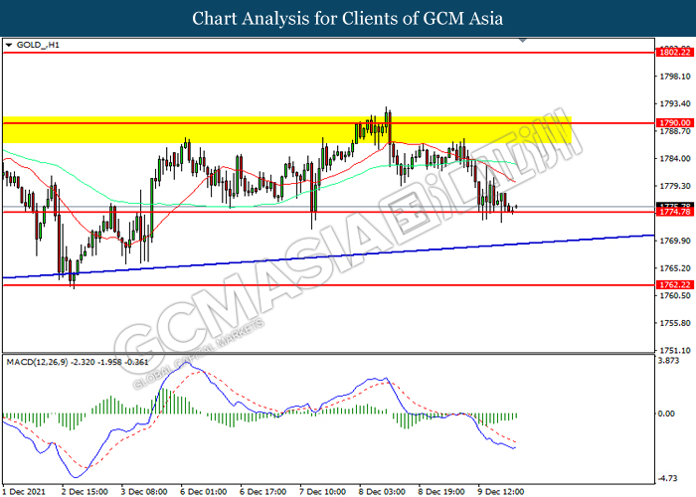Click the 1779.30 price axis value
This screenshot has height=497, width=696.
675,186
